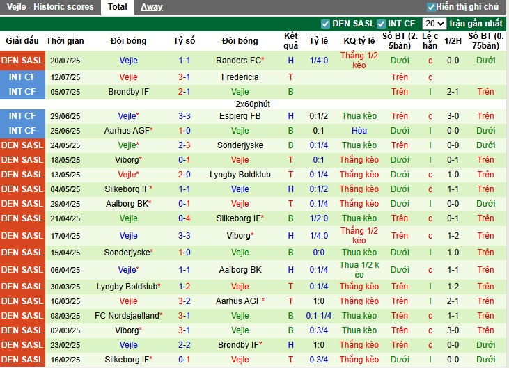Click 2-3 score against Sonderjyske
The height and width of the screenshot is (368, 509).
[x=184, y=145]
